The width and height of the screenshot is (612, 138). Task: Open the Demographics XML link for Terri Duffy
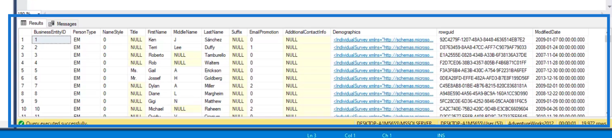[383, 47]
